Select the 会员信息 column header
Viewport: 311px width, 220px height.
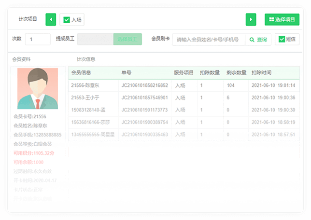point(81,73)
